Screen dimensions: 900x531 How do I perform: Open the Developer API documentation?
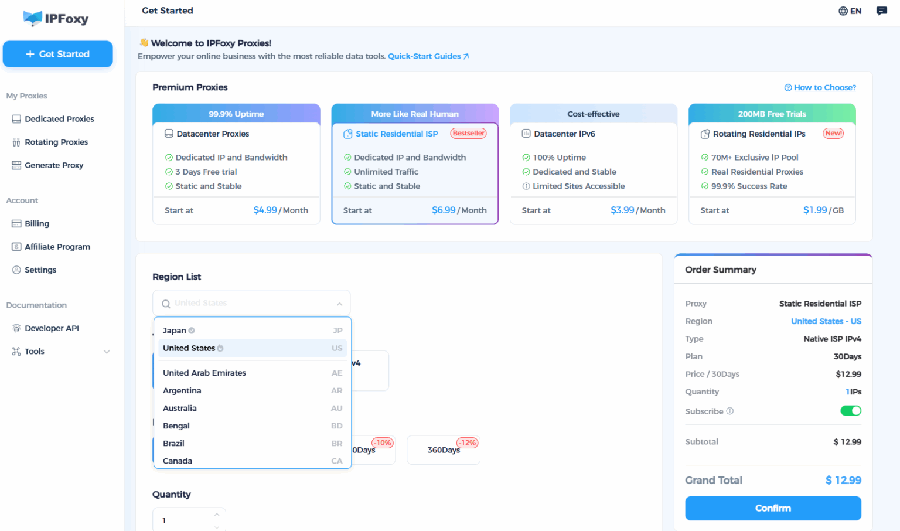tap(52, 328)
